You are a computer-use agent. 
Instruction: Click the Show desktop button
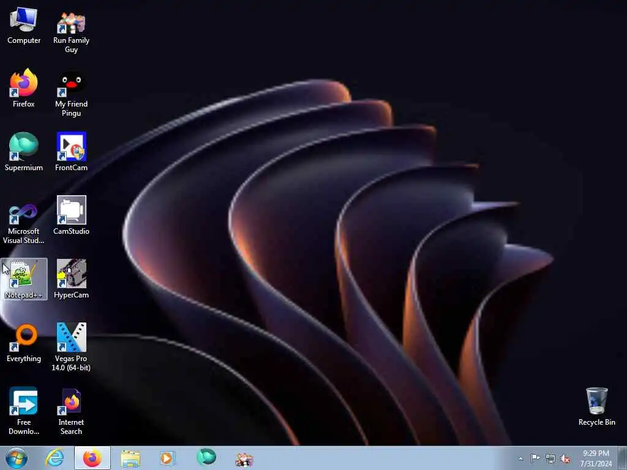tap(623, 458)
